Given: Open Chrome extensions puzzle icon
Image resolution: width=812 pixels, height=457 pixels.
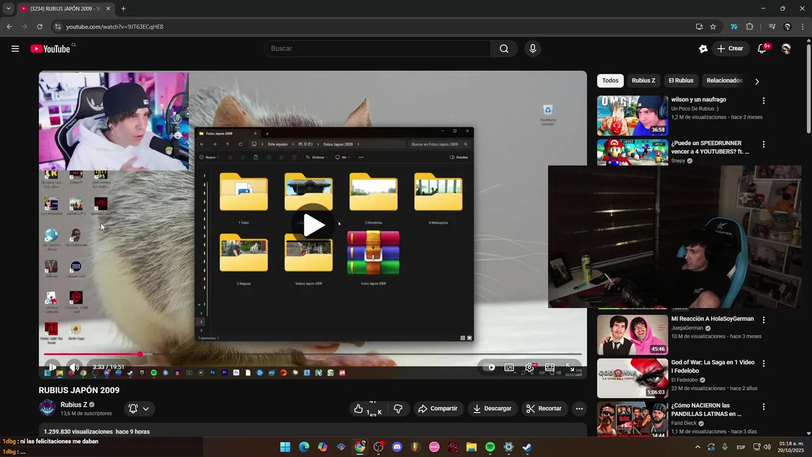Looking at the screenshot, I should [x=750, y=27].
